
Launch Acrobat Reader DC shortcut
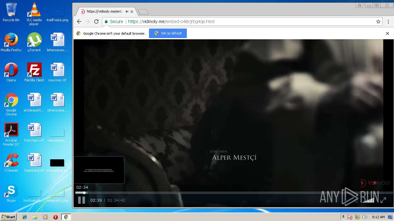click(x=11, y=134)
